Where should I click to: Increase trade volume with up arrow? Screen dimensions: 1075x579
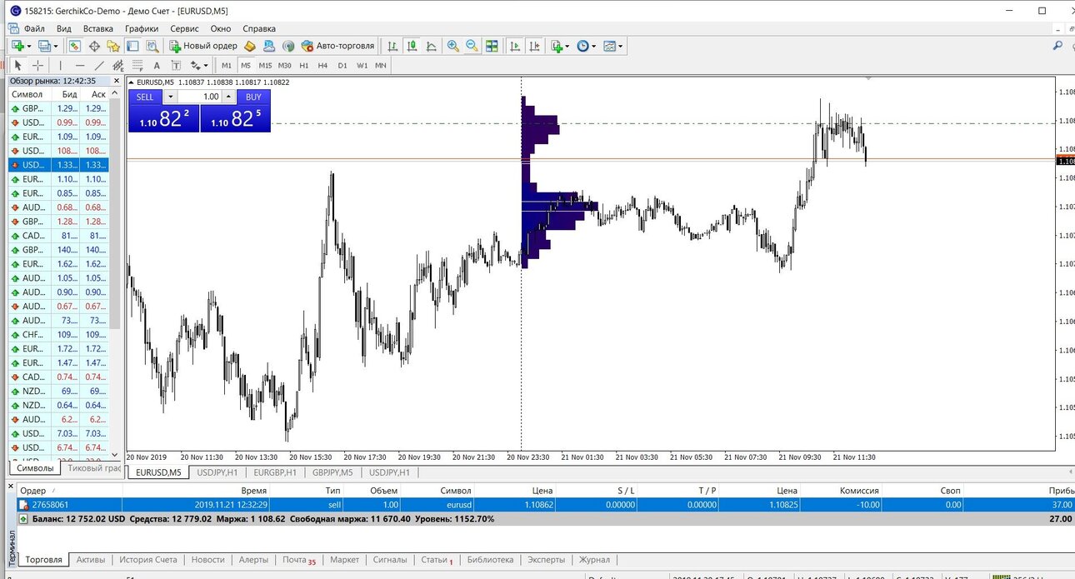coord(230,97)
